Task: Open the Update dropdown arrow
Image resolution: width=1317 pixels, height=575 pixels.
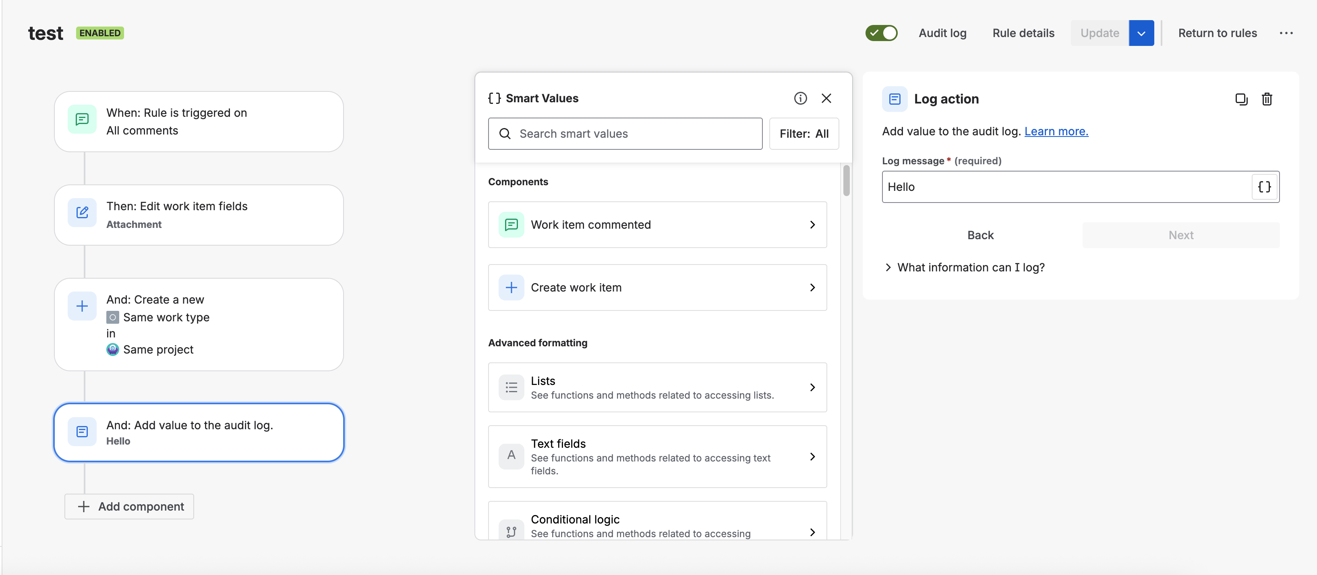Action: [x=1141, y=33]
